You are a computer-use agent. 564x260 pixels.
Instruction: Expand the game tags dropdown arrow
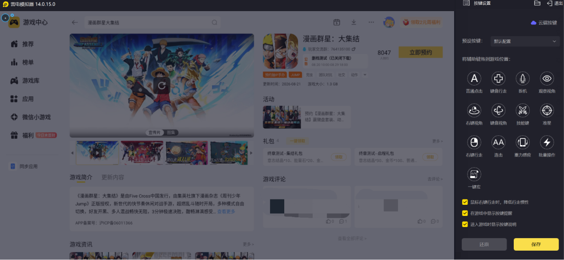365,75
